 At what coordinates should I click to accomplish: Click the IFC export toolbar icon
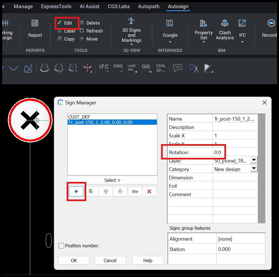click(x=104, y=68)
